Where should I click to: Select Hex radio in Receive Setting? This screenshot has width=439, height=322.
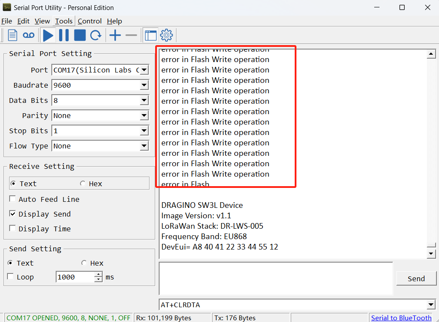coord(83,184)
